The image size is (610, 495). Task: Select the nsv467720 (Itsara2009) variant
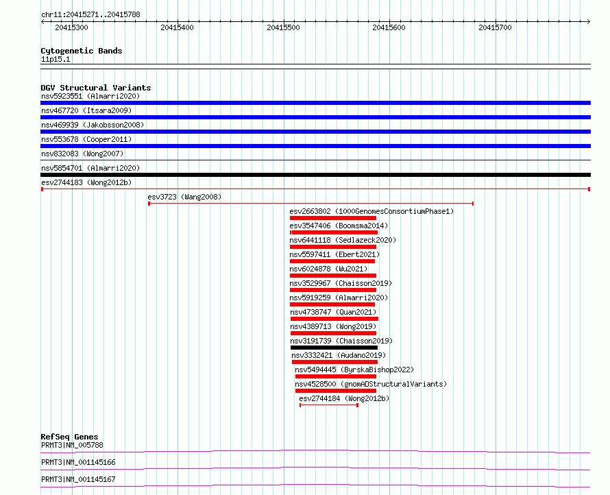click(86, 110)
